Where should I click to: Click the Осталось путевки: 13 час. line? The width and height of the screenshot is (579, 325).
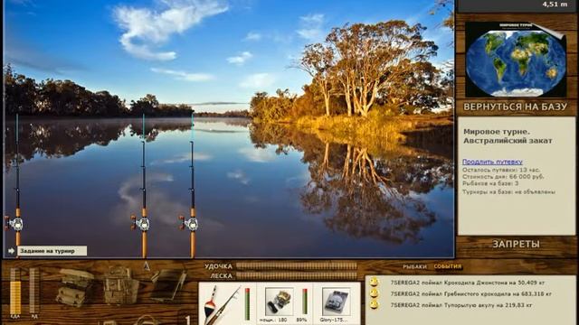pos(500,170)
